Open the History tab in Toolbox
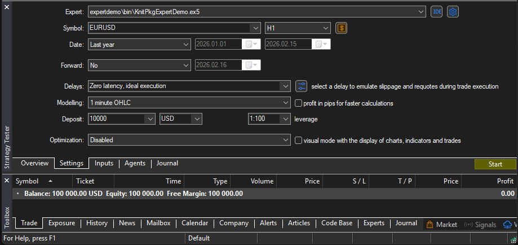518x245 pixels. tap(97, 223)
